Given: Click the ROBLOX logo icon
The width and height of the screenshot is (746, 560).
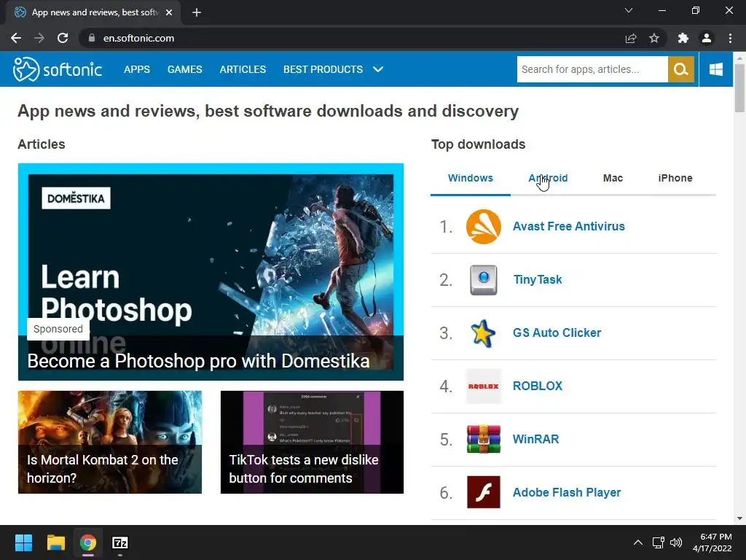Looking at the screenshot, I should point(484,386).
